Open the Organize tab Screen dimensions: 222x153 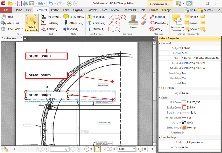[78, 10]
